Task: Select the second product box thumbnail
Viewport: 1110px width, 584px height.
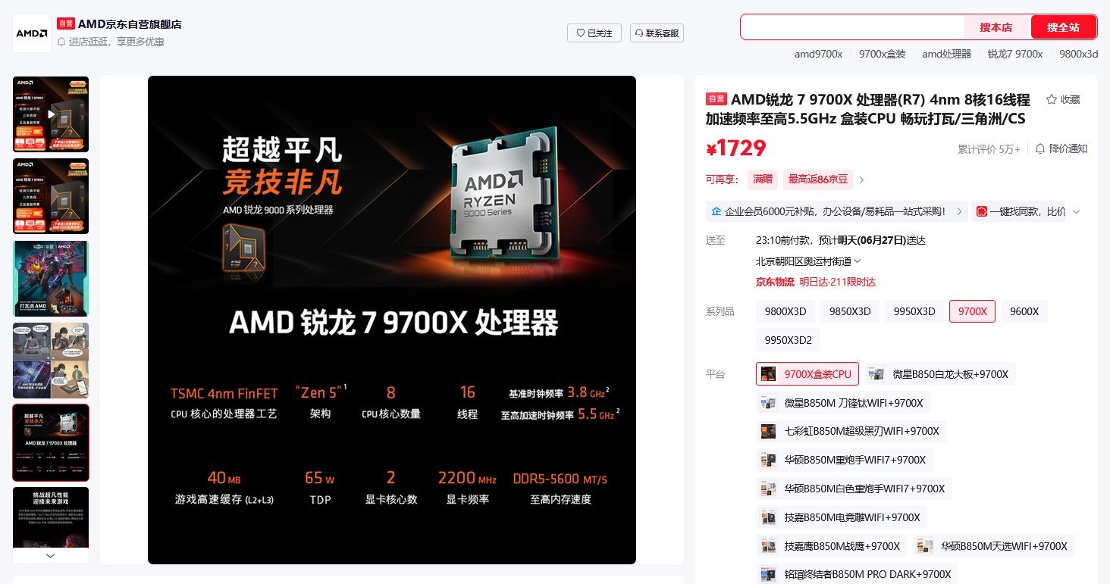Action: [x=51, y=196]
